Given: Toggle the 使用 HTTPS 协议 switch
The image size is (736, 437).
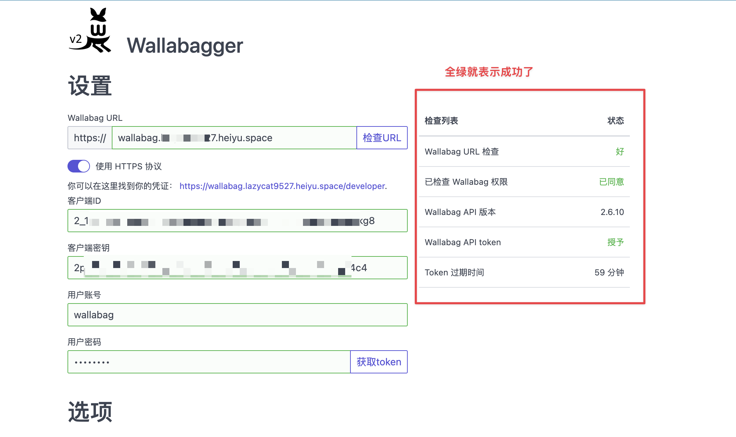Looking at the screenshot, I should (79, 166).
